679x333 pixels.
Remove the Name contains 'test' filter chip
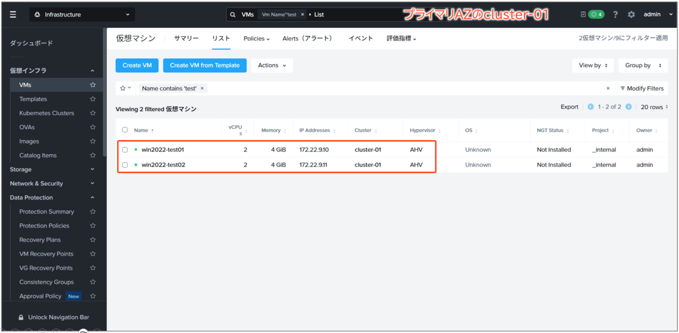point(203,88)
